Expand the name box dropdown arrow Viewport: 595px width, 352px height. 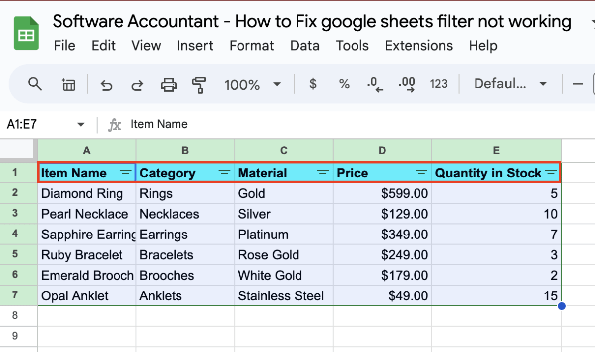pyautogui.click(x=81, y=125)
